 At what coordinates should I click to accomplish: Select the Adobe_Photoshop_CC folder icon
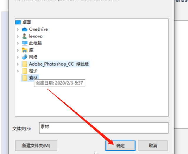pos(25,64)
